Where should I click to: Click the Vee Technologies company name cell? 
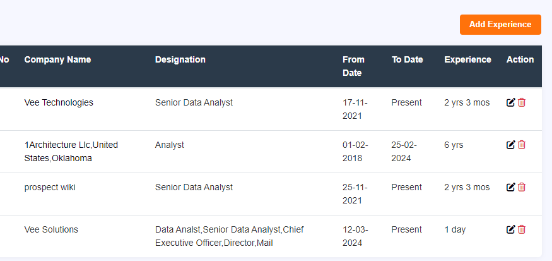click(x=59, y=102)
